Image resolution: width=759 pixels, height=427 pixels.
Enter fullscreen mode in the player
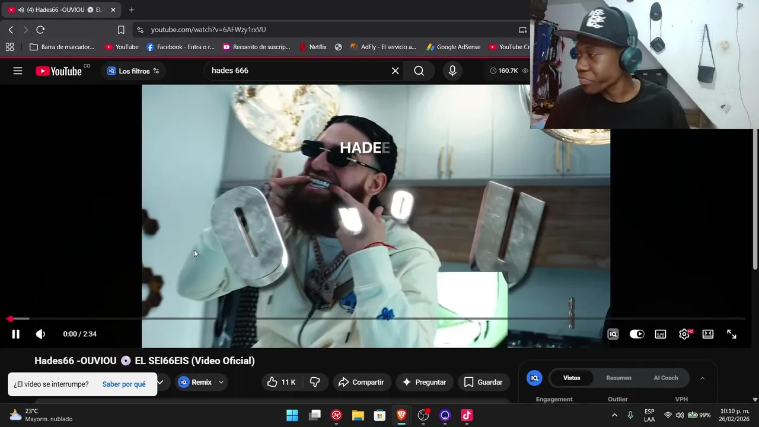tap(732, 334)
